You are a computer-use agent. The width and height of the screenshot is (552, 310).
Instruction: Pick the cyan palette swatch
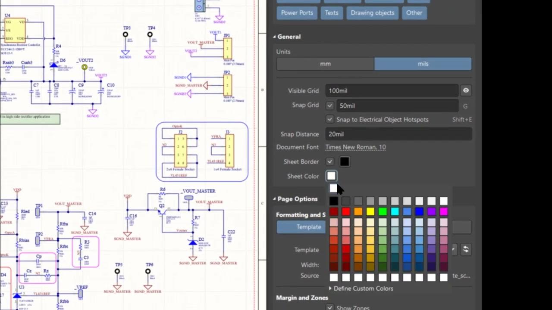click(395, 211)
